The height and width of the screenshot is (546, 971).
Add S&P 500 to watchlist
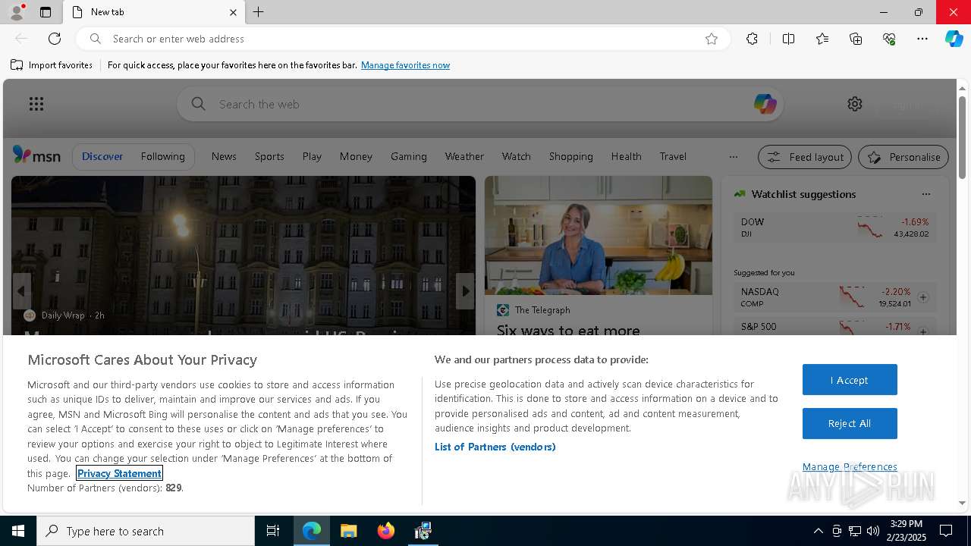[923, 331]
